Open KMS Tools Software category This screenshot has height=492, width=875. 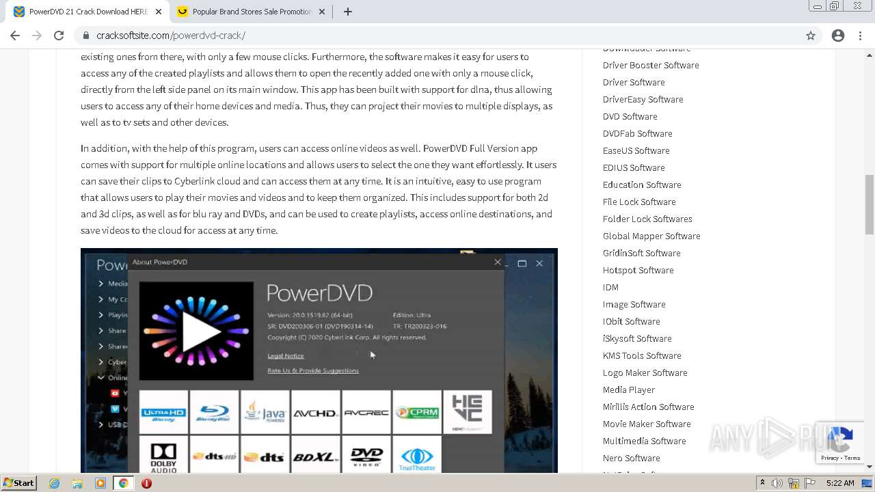tap(642, 355)
